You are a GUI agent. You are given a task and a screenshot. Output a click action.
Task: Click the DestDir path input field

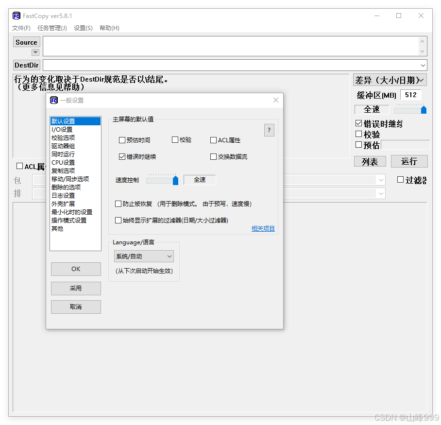tap(231, 65)
